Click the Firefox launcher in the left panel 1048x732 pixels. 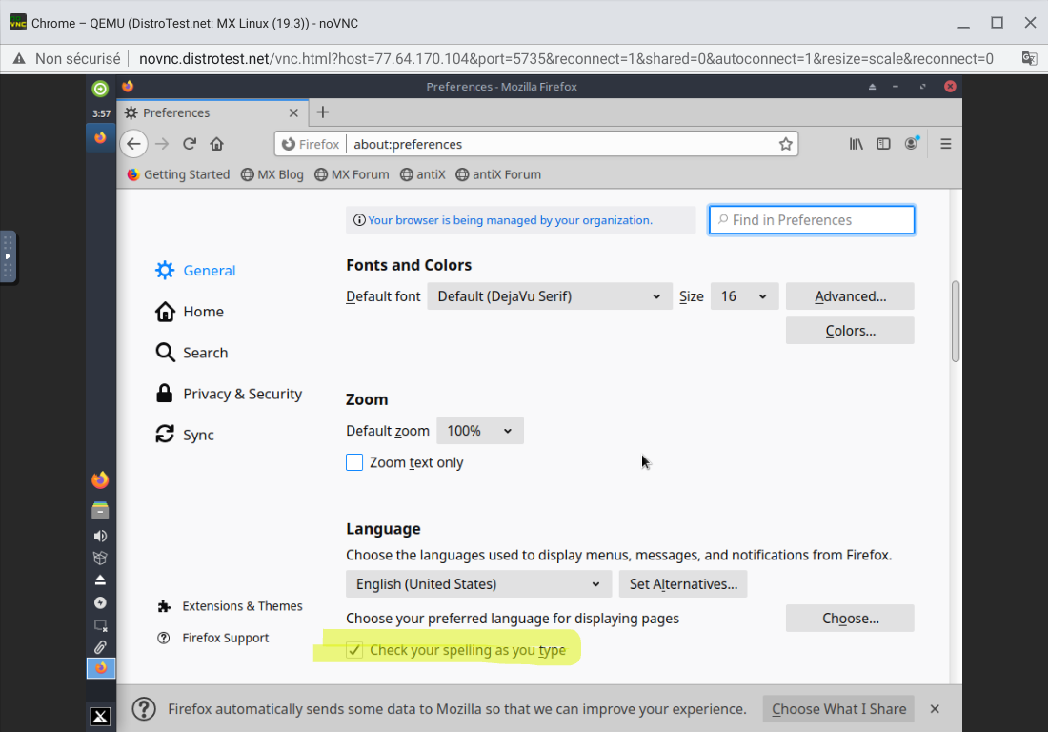click(100, 480)
